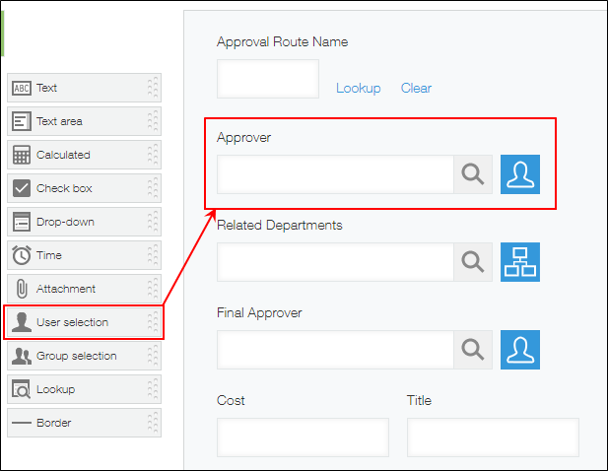
Task: Open user picker next to Final Approver
Action: (520, 350)
